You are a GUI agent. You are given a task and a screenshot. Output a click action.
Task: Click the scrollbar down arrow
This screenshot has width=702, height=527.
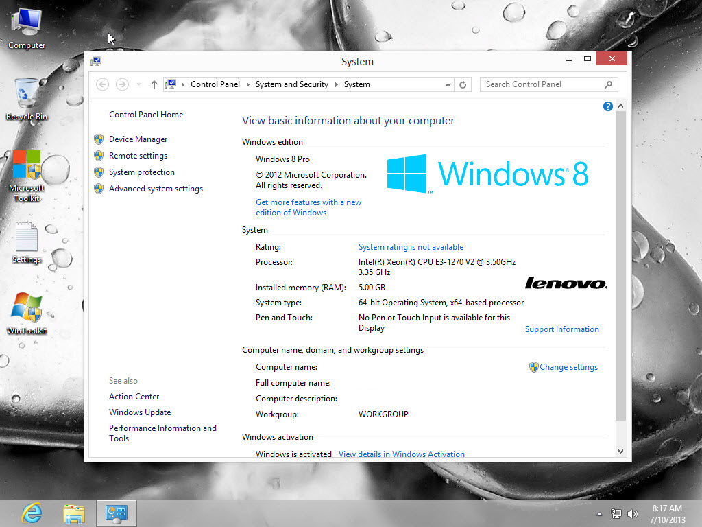click(x=620, y=452)
